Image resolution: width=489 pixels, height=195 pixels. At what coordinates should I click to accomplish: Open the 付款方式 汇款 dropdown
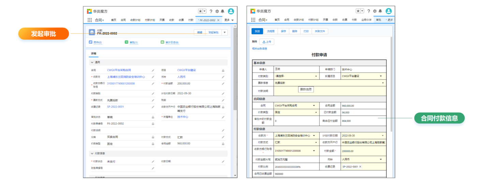pos(296,143)
